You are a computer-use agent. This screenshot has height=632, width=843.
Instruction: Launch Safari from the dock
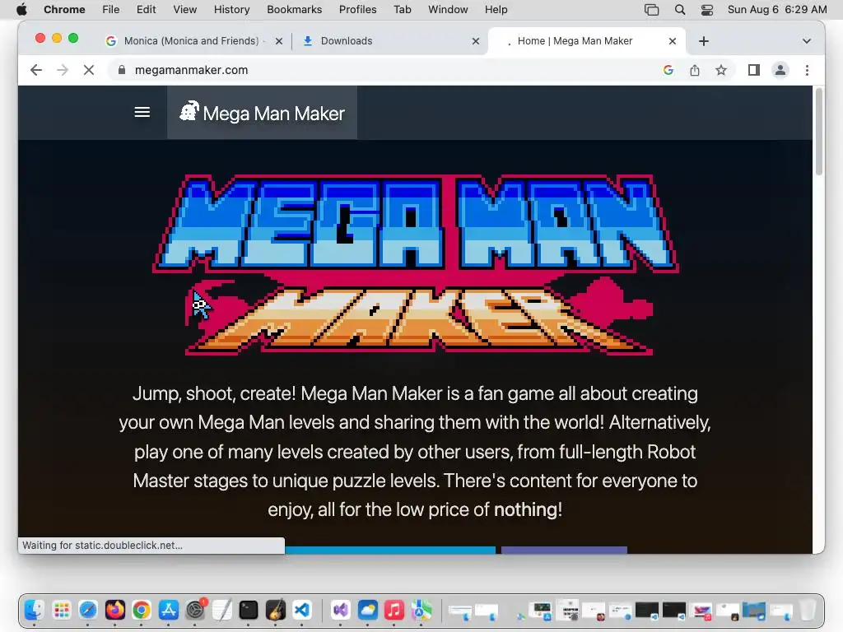pos(87,611)
